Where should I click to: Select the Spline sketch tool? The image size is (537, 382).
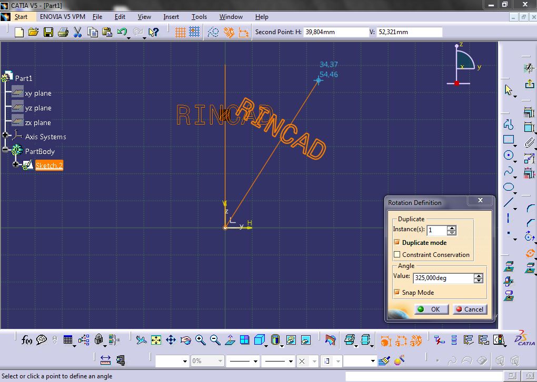coord(509,171)
